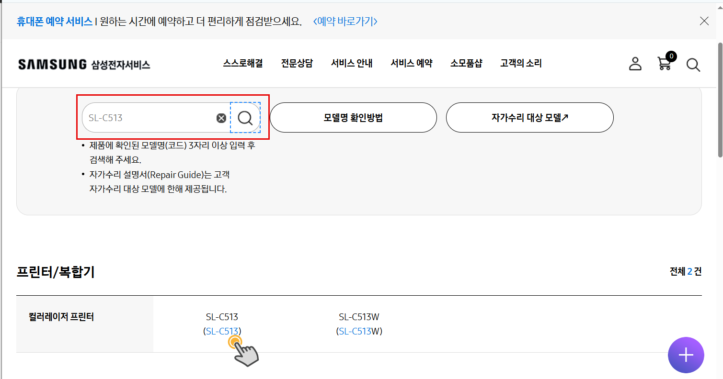723x379 pixels.
Task: Open site search from header magnifier
Action: [693, 65]
